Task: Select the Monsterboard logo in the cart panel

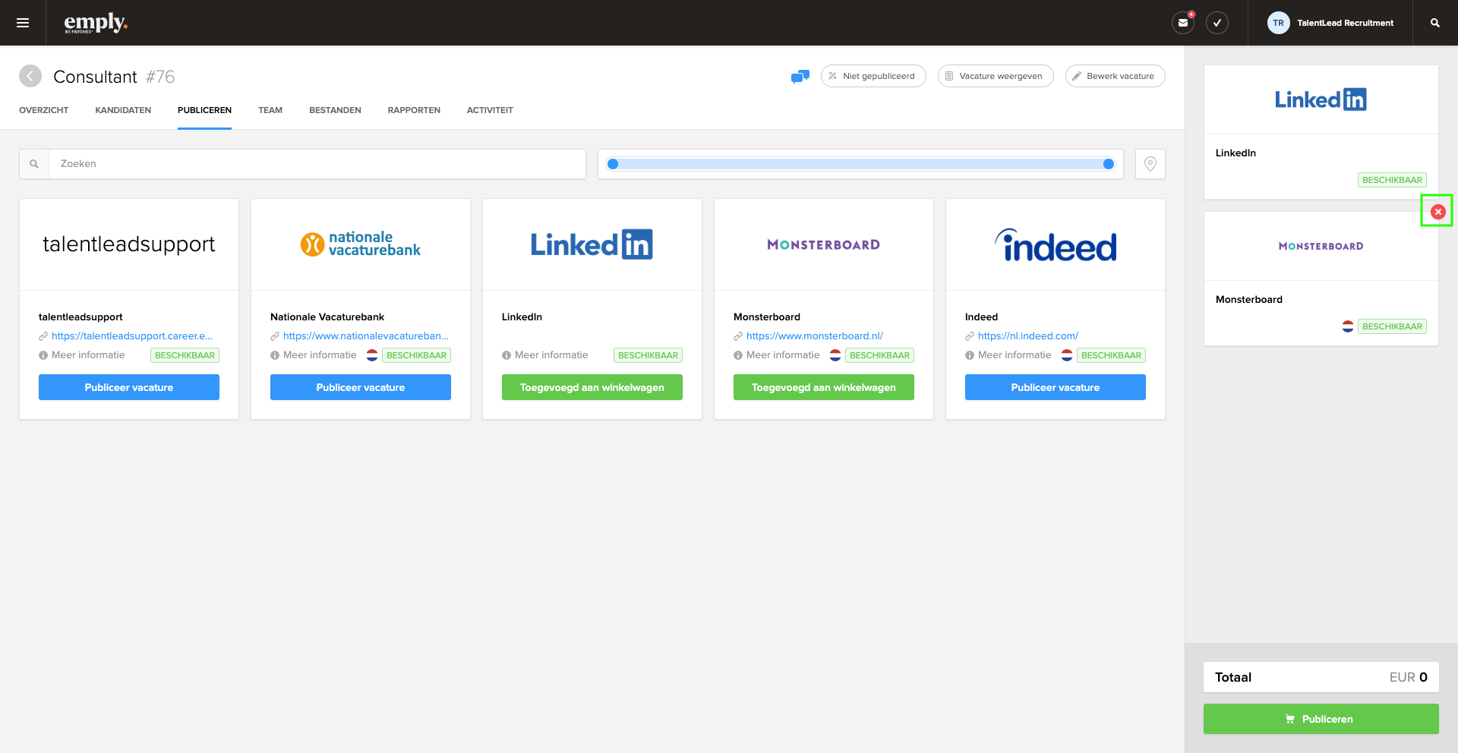Action: pyautogui.click(x=1321, y=246)
